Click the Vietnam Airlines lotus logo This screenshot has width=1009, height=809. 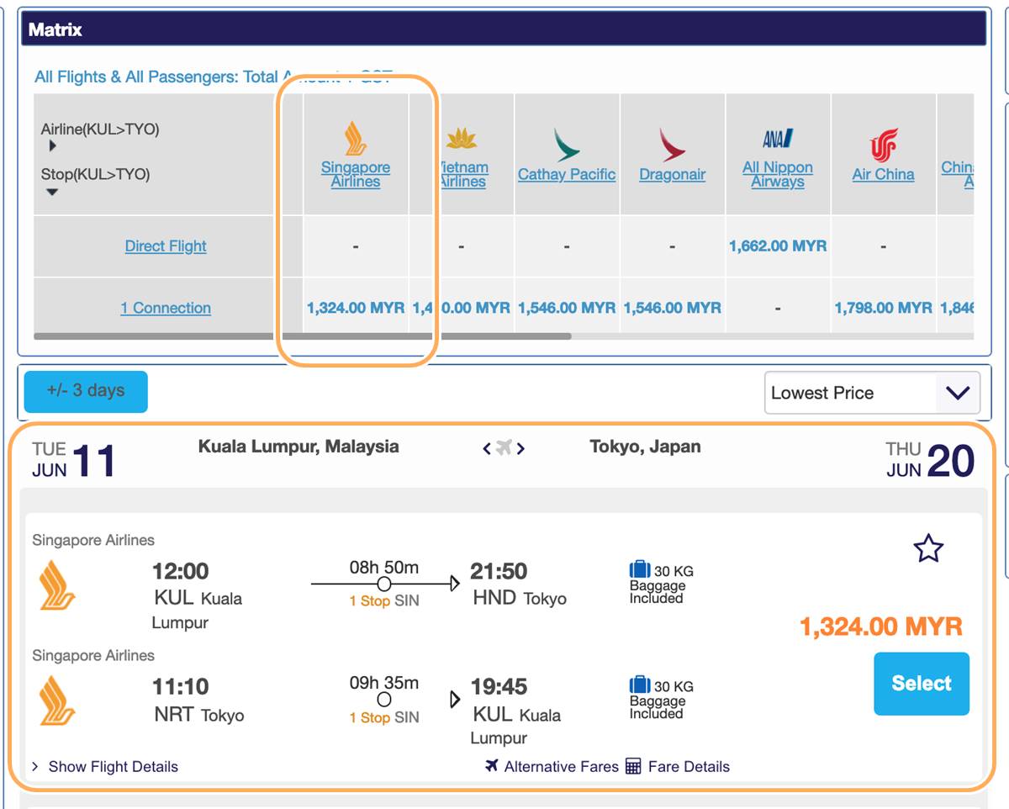[462, 139]
